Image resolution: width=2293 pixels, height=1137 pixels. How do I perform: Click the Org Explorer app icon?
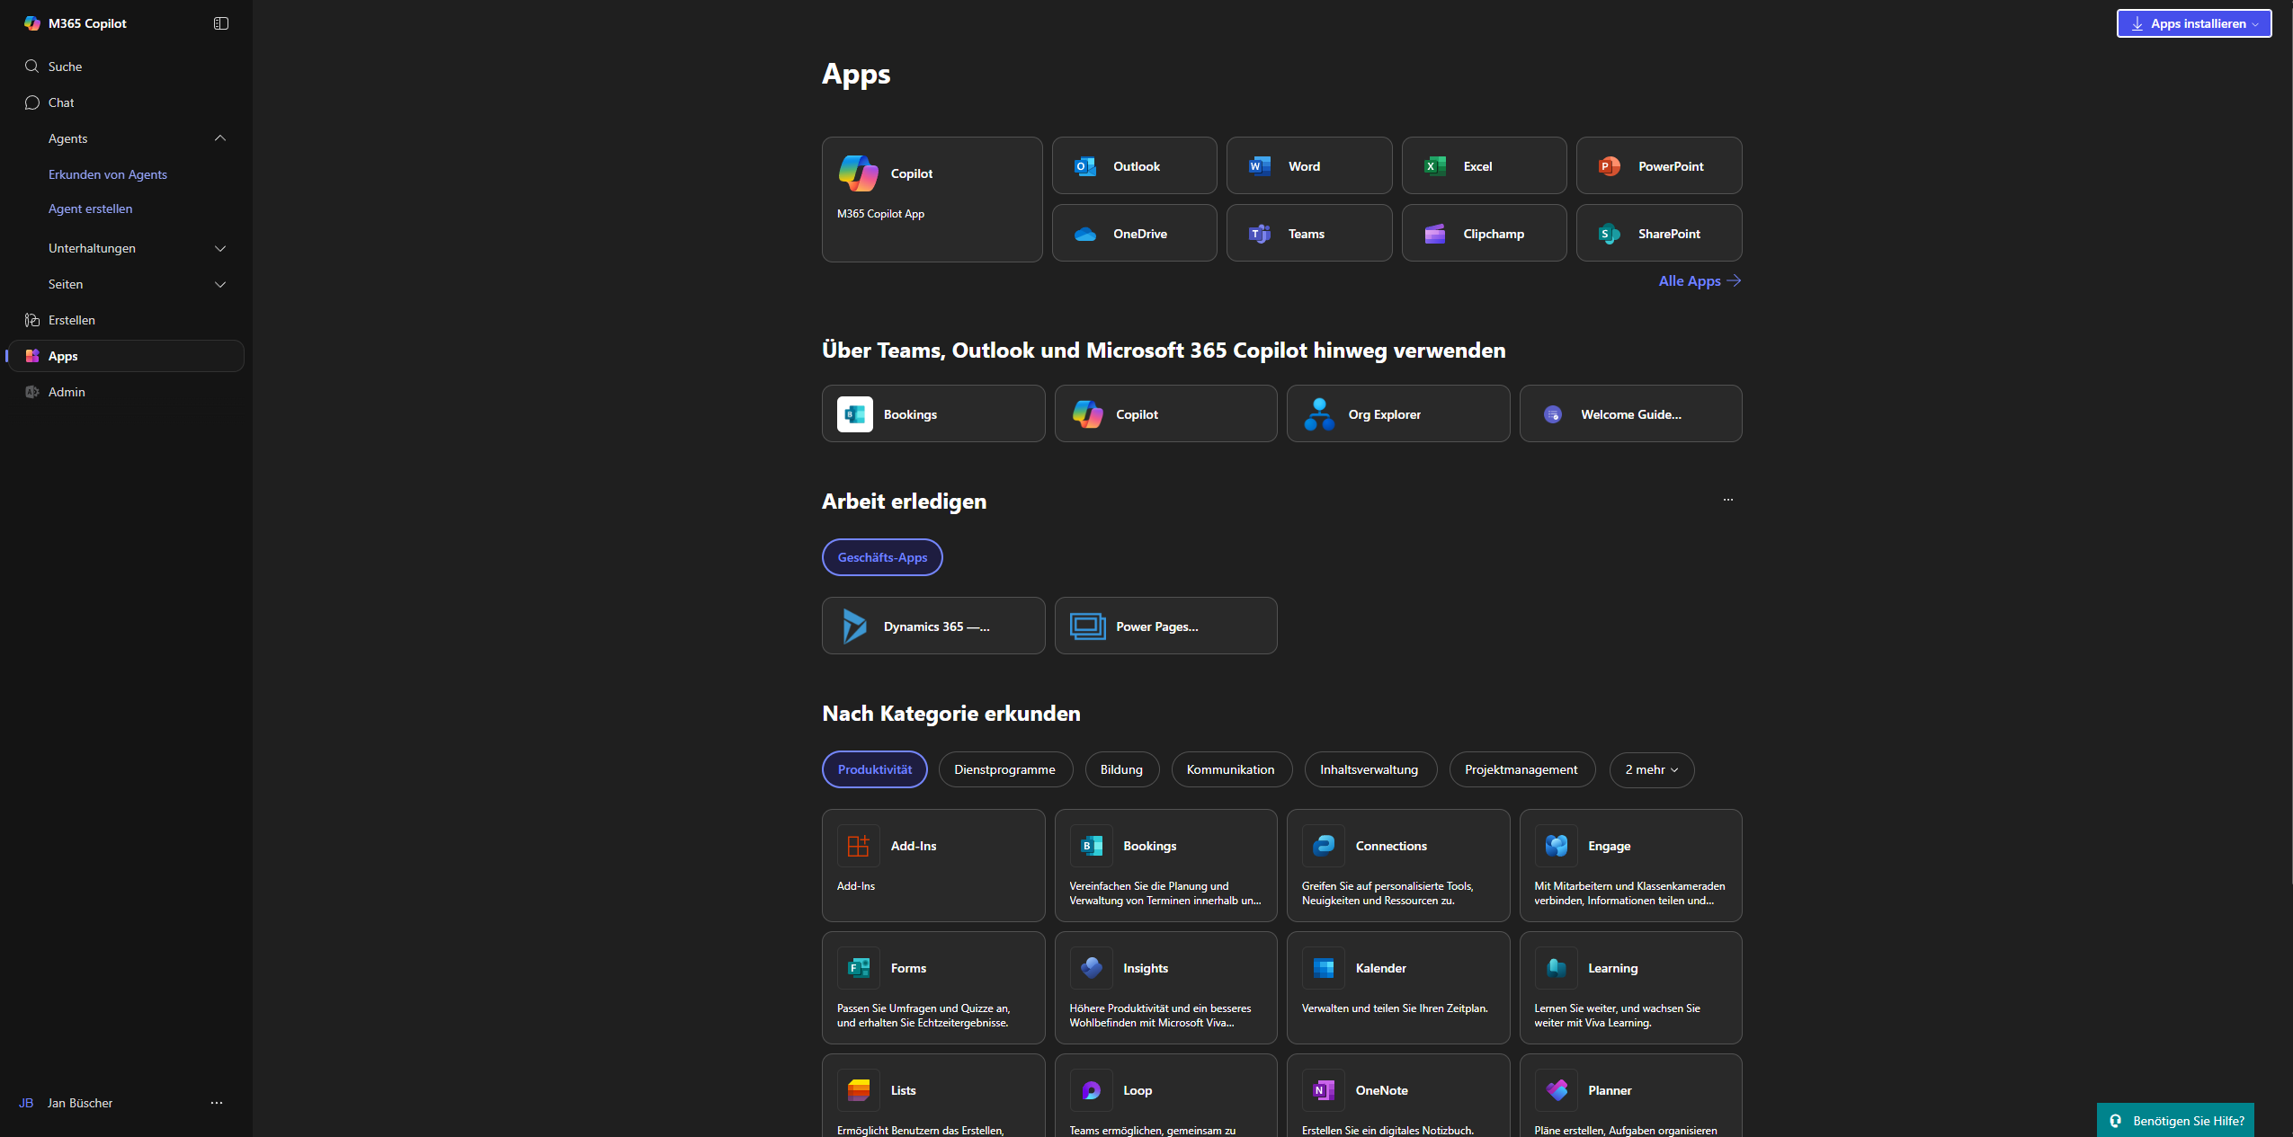[x=1319, y=414]
